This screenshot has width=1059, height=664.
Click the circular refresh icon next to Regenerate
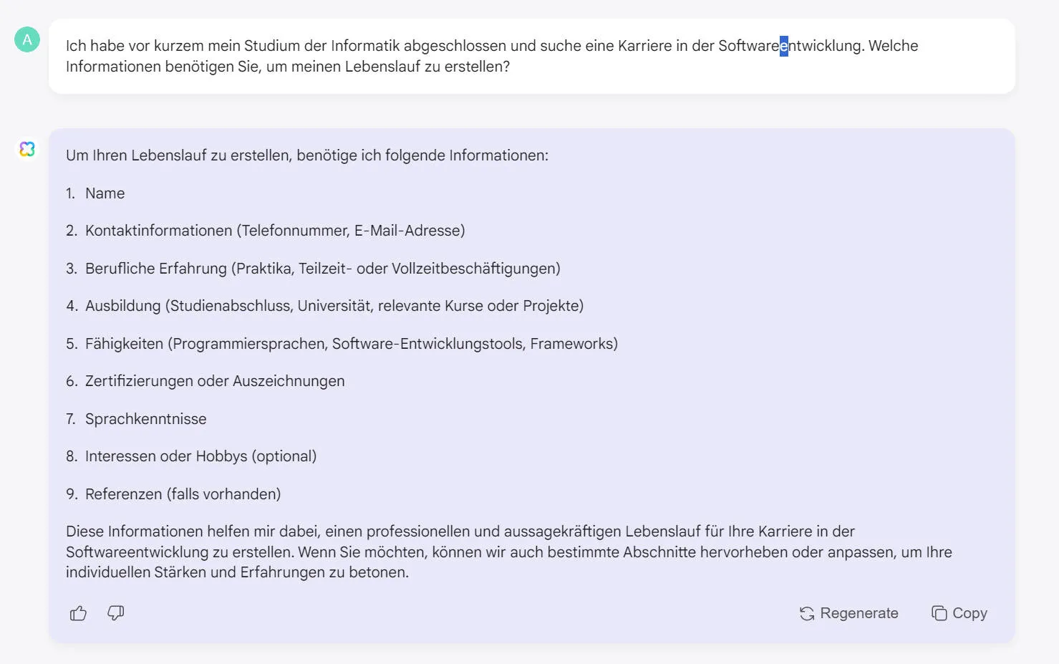click(806, 613)
